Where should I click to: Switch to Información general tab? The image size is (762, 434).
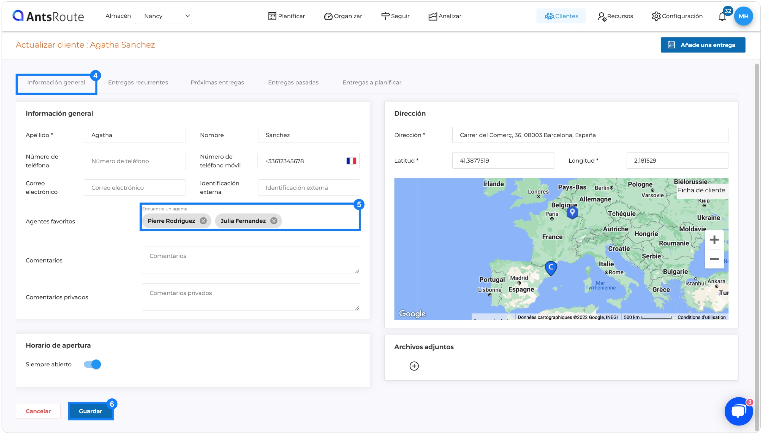click(56, 83)
